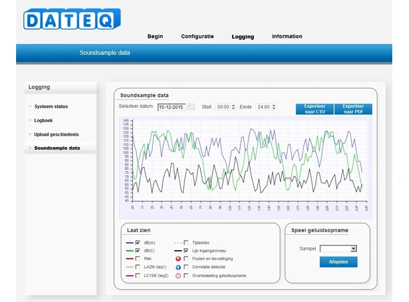Open the Configuratie menu tab
The image size is (409, 302).
197,36
